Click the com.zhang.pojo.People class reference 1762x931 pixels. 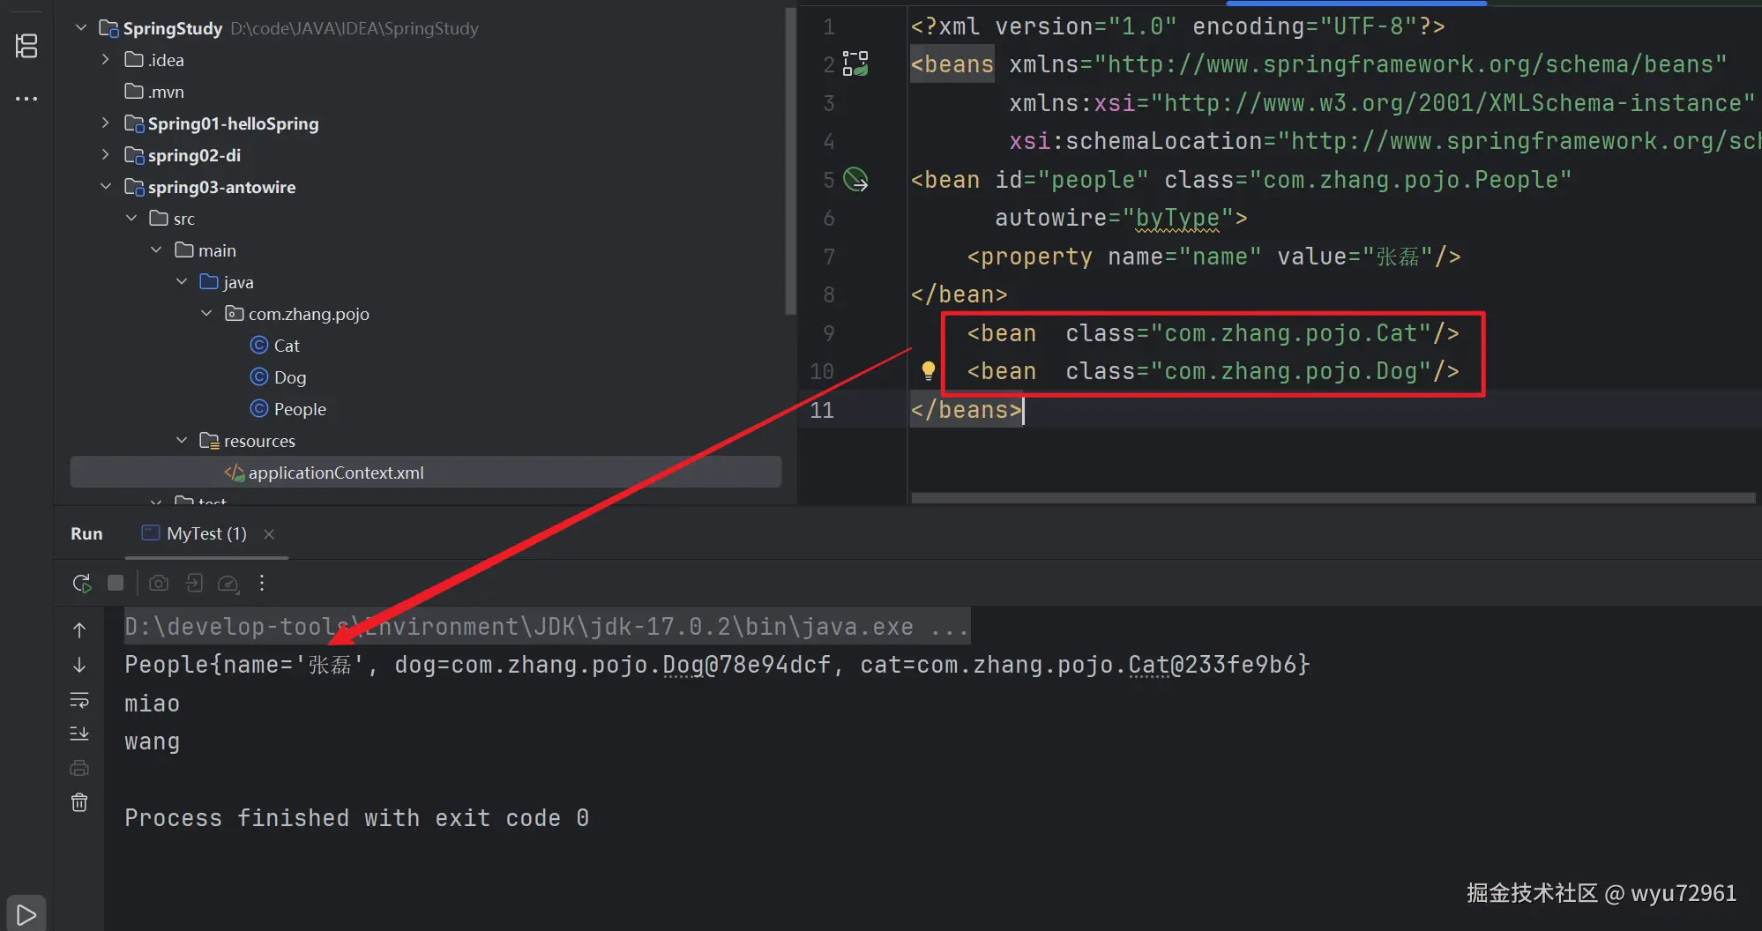pyautogui.click(x=1411, y=180)
